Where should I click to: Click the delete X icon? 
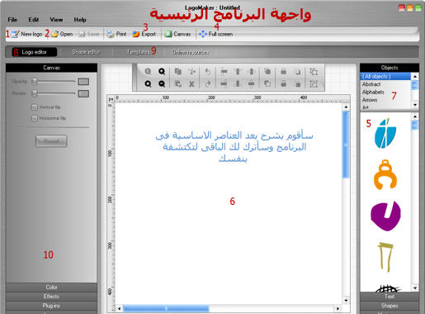point(191,83)
